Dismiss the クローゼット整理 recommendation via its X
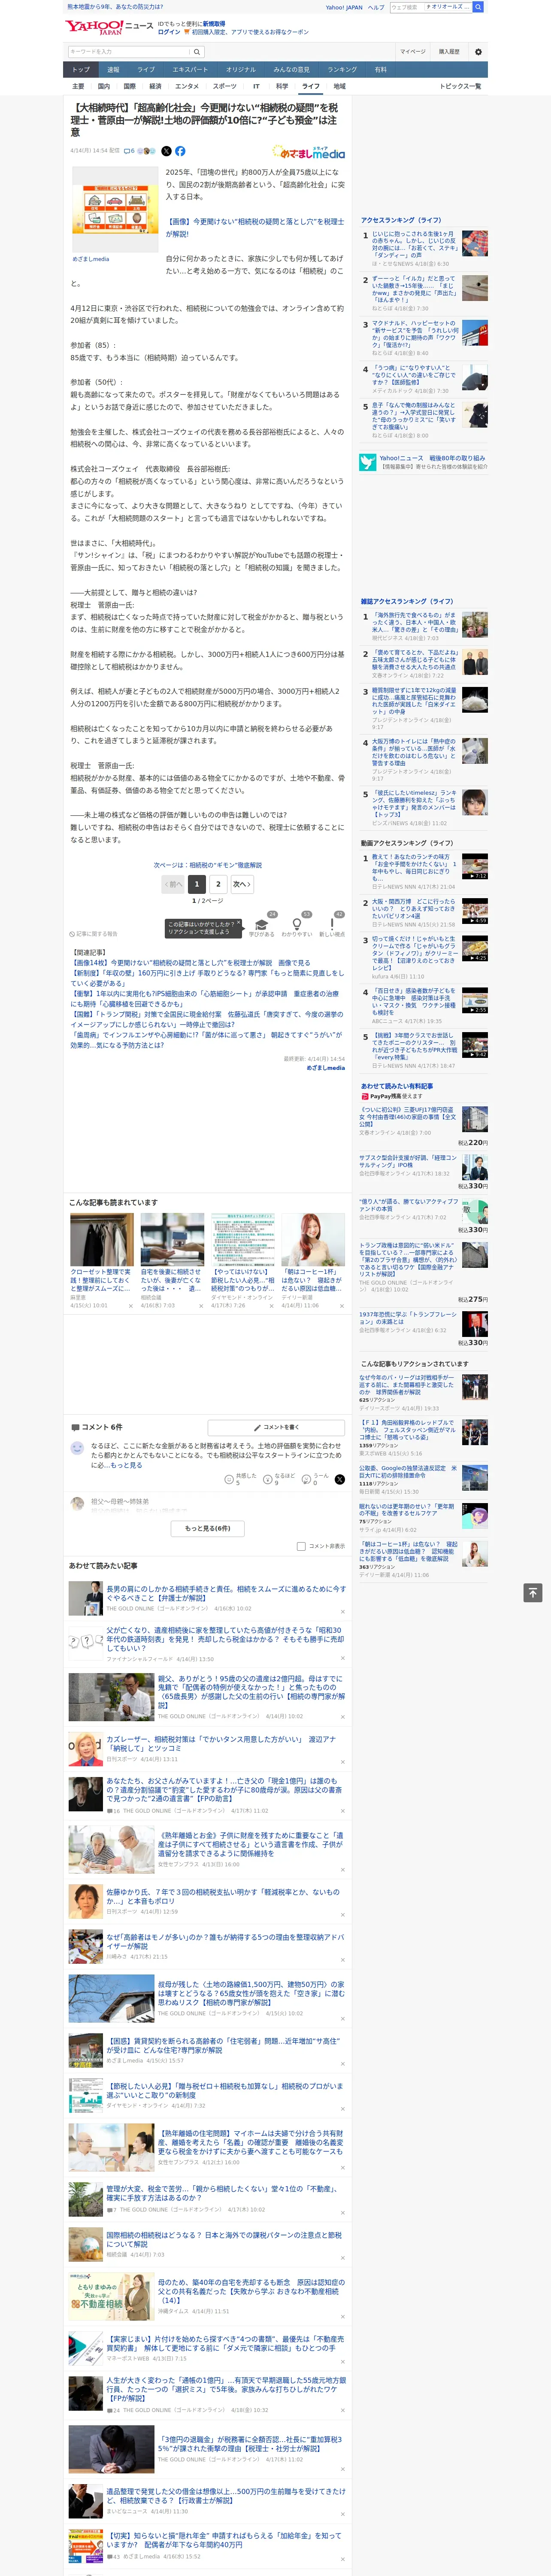Image resolution: width=551 pixels, height=2576 pixels. (x=130, y=1305)
